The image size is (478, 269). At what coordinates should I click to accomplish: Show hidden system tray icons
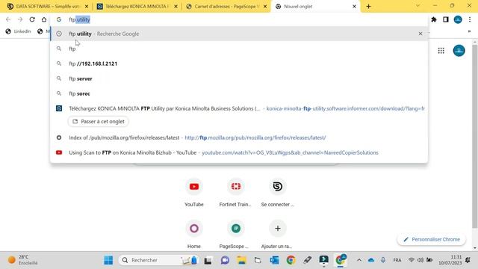tap(359, 260)
